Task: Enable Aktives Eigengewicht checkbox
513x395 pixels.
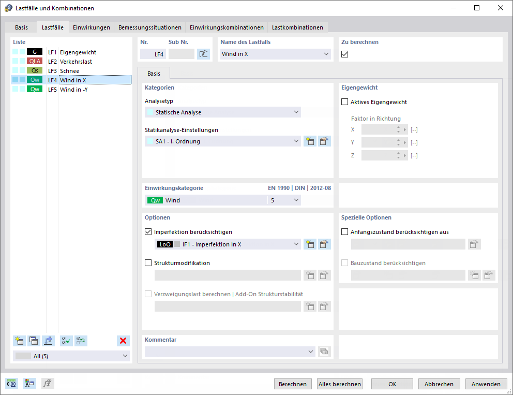Action: coord(344,102)
